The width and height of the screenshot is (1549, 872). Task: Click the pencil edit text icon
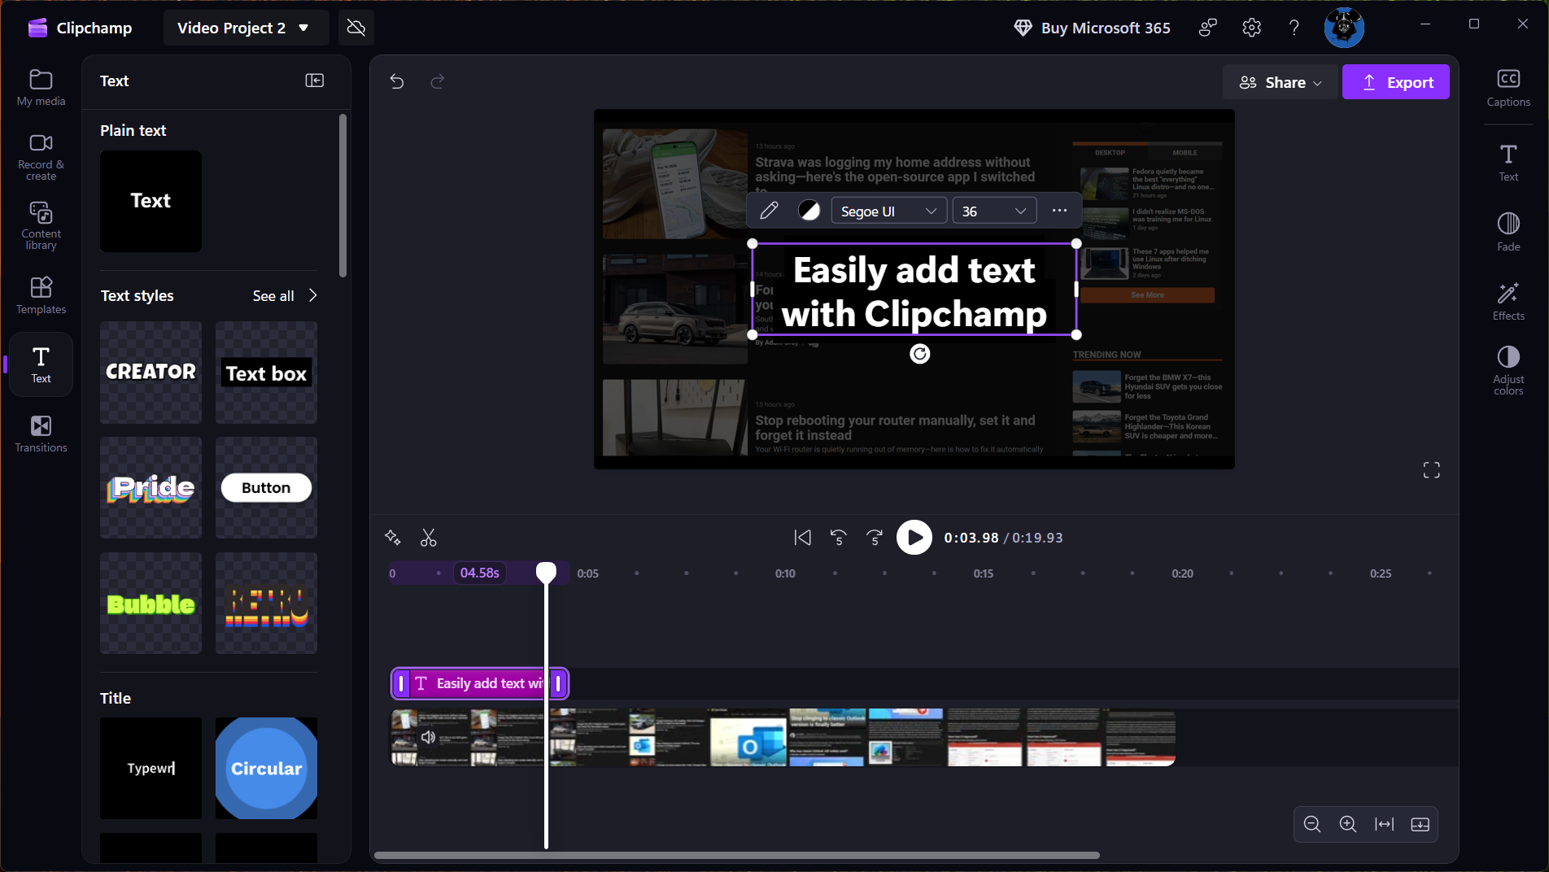(769, 211)
